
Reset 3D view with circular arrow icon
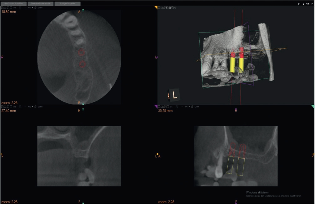[175, 7]
